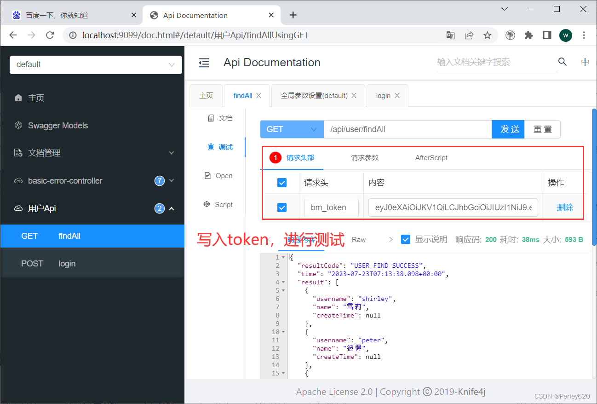Screen dimensions: 597x404
Task: Select the POST login API entry
Action: click(x=92, y=263)
